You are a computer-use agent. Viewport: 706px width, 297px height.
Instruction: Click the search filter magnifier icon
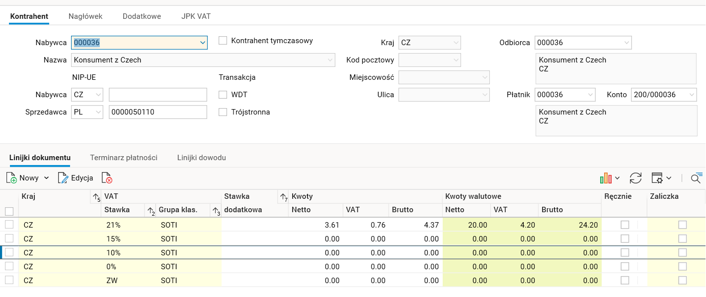tap(696, 178)
